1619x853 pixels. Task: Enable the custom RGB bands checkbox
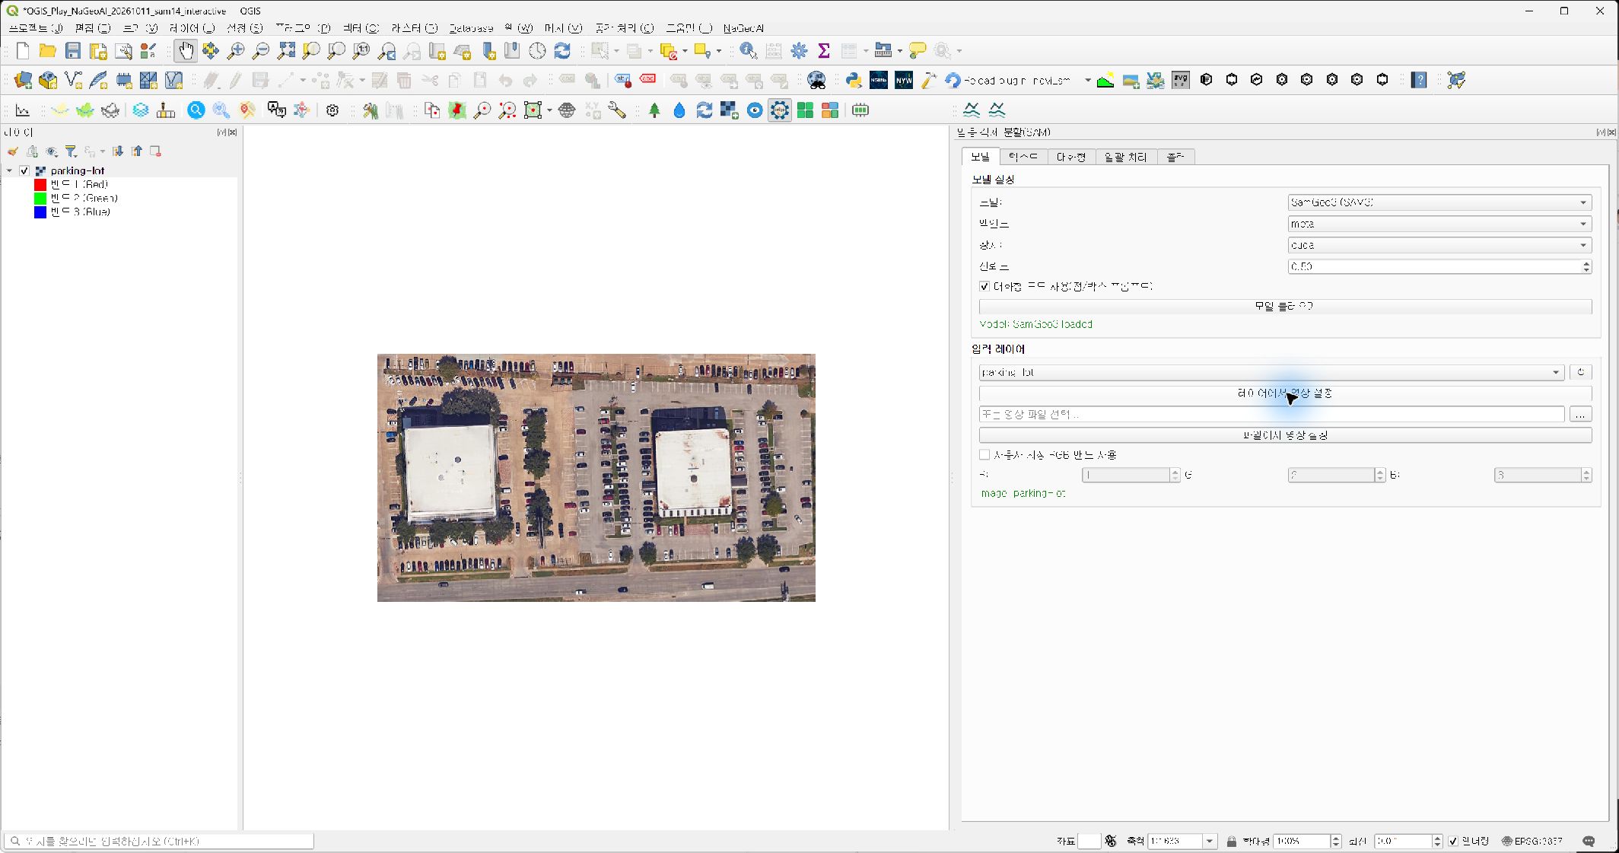click(x=984, y=455)
